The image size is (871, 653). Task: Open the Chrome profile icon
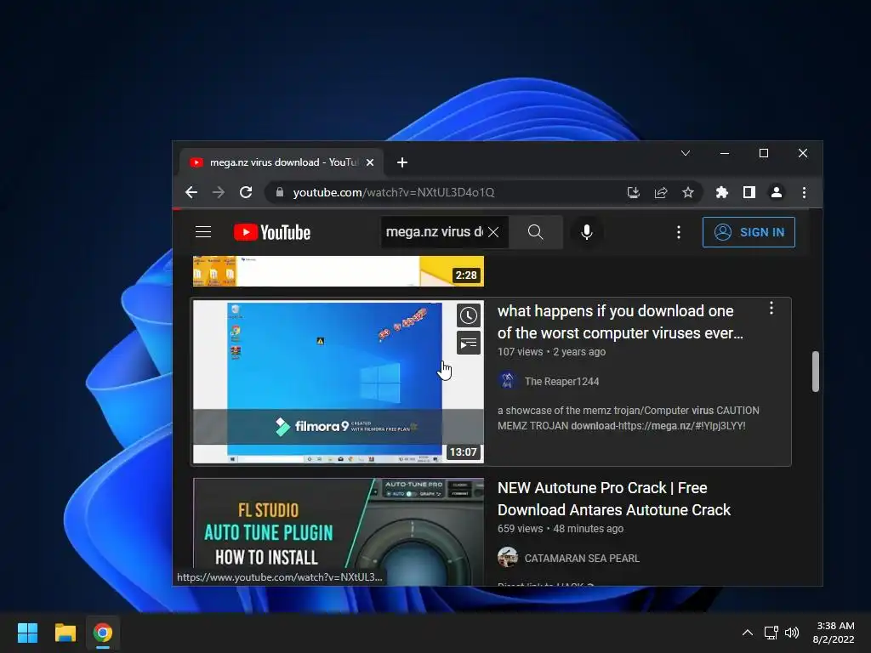pyautogui.click(x=776, y=192)
